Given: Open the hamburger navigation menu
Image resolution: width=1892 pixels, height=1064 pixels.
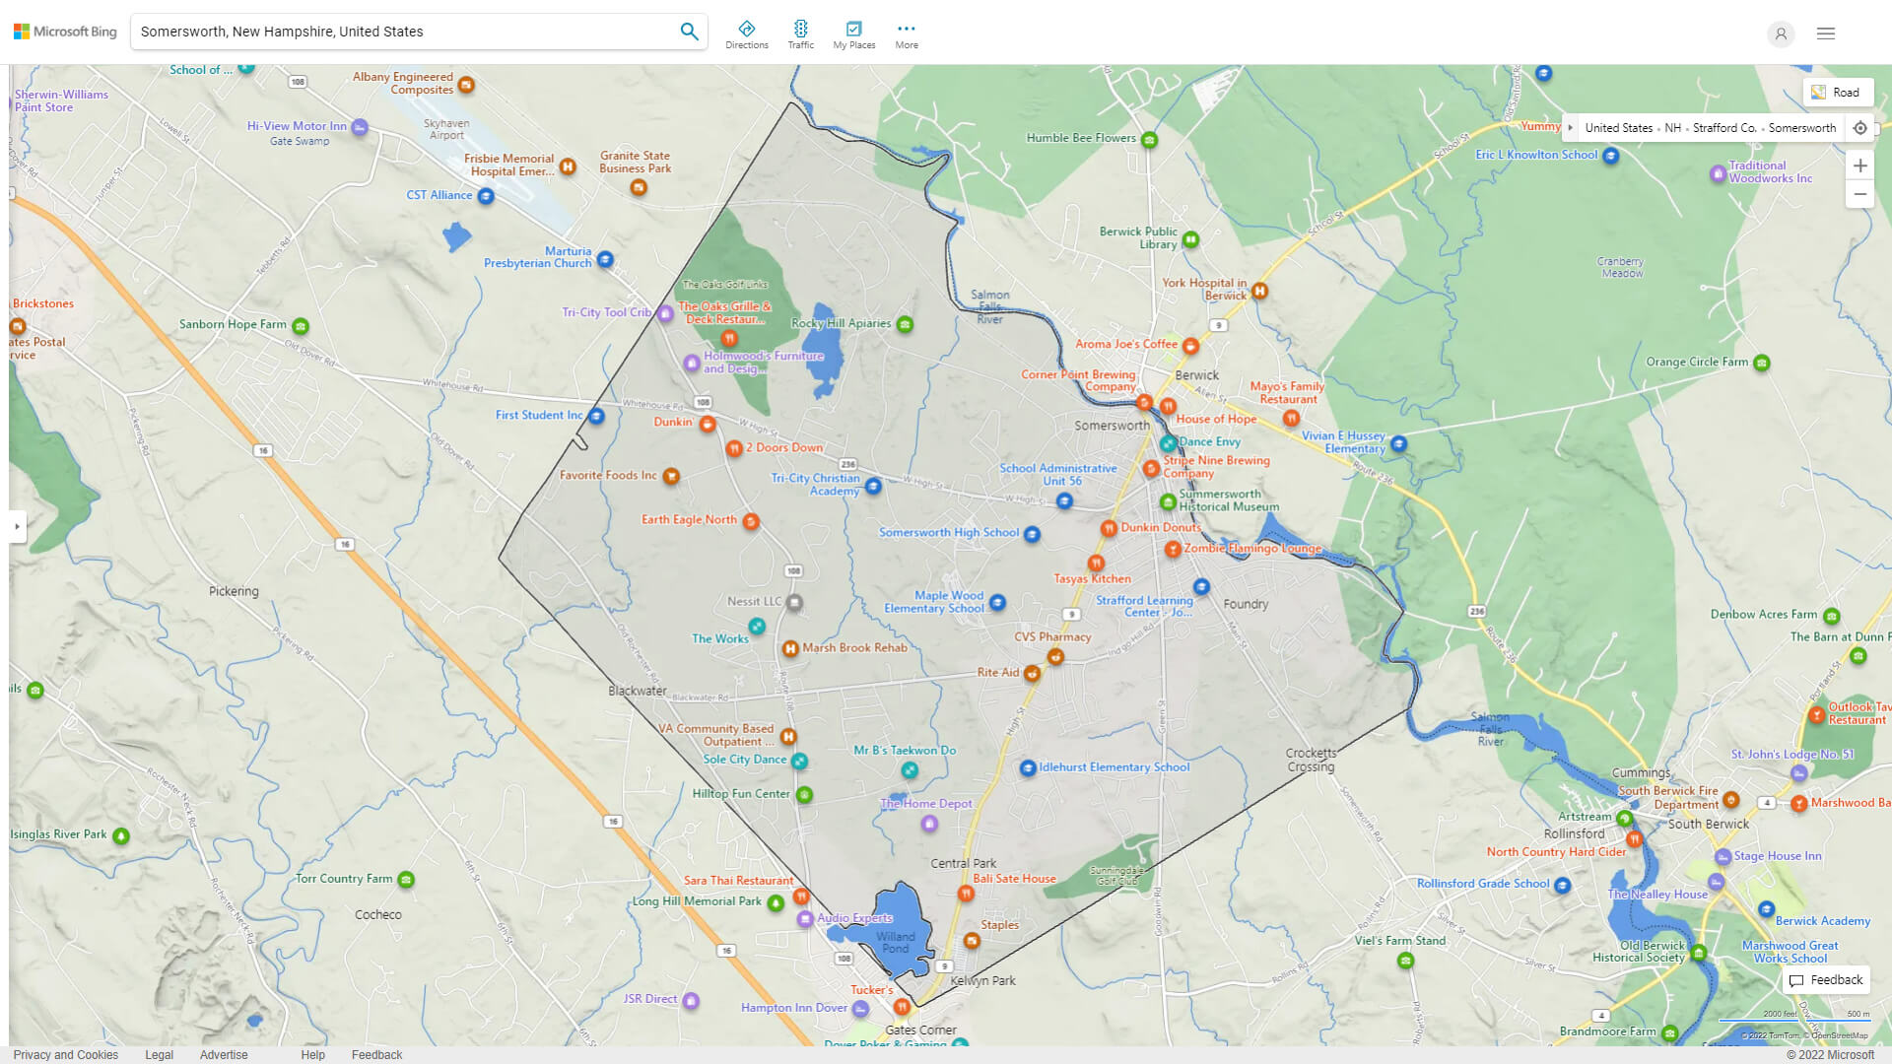Looking at the screenshot, I should [x=1825, y=33].
